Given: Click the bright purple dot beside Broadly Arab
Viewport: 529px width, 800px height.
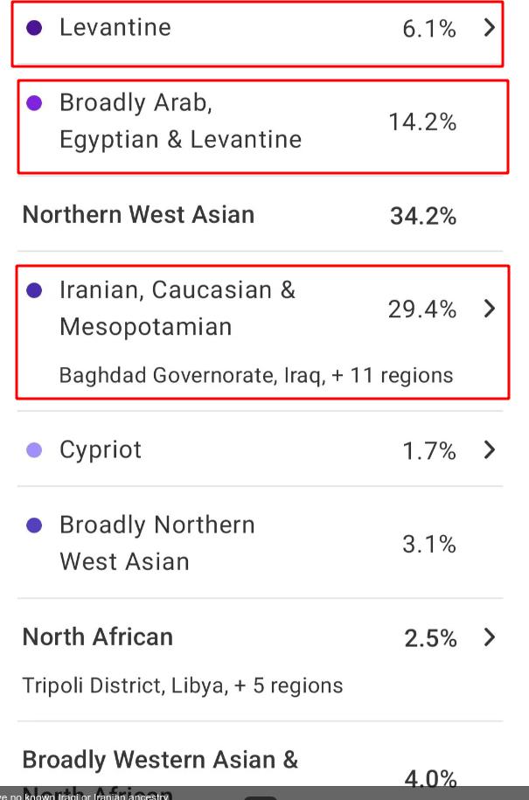Looking at the screenshot, I should [x=34, y=103].
